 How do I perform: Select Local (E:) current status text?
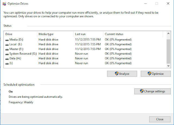pos(118,44)
